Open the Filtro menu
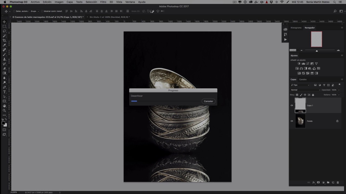Screen dimensions: 346x194 coord(103,2)
